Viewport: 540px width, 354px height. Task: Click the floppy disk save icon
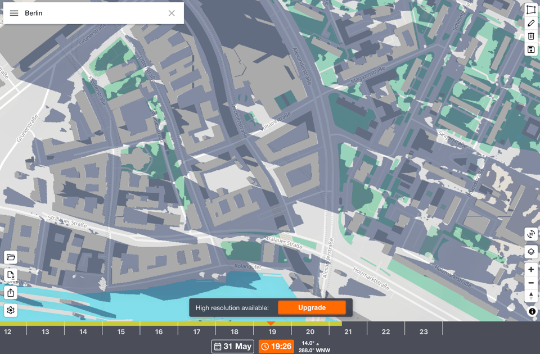tap(531, 49)
